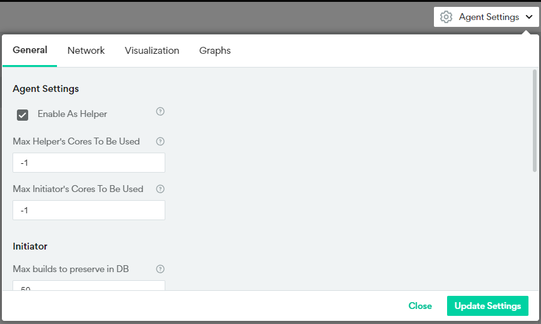Show help for Max Initiator's Cores
This screenshot has height=324, width=541.
click(x=160, y=189)
